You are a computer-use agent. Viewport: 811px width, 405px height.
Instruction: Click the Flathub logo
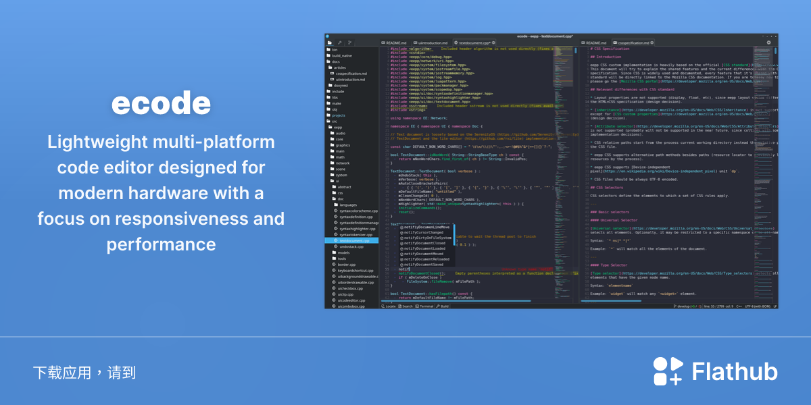pyautogui.click(x=716, y=372)
